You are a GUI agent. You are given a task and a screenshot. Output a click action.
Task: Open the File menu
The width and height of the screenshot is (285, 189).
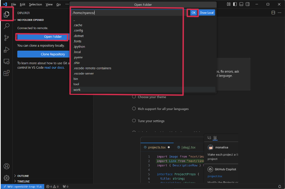click(x=13, y=4)
